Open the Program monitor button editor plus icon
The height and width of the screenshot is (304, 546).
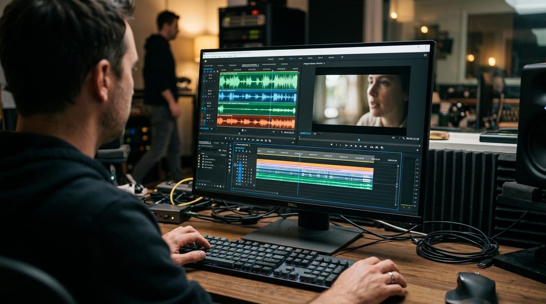pos(417,150)
